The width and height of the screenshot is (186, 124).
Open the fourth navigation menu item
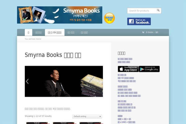(71, 33)
